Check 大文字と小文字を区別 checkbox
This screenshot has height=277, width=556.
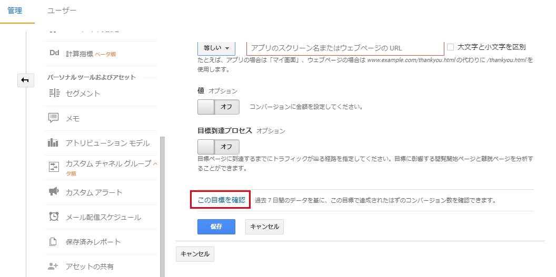450,47
